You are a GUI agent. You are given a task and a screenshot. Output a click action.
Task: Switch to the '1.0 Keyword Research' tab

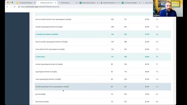point(26,3)
